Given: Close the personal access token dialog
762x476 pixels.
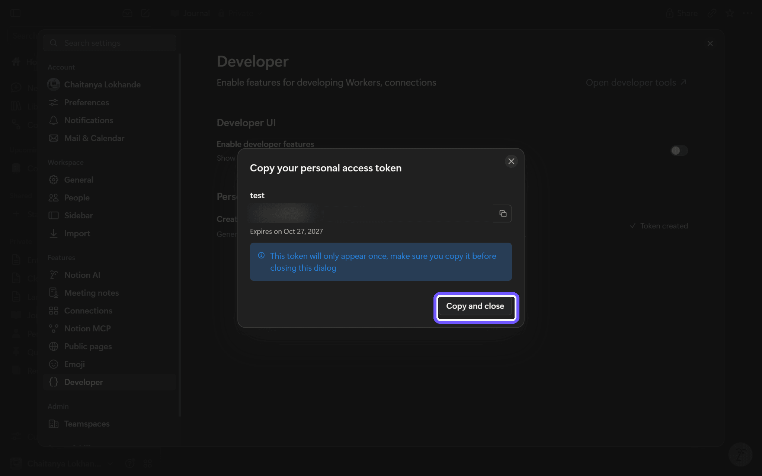Looking at the screenshot, I should point(511,161).
